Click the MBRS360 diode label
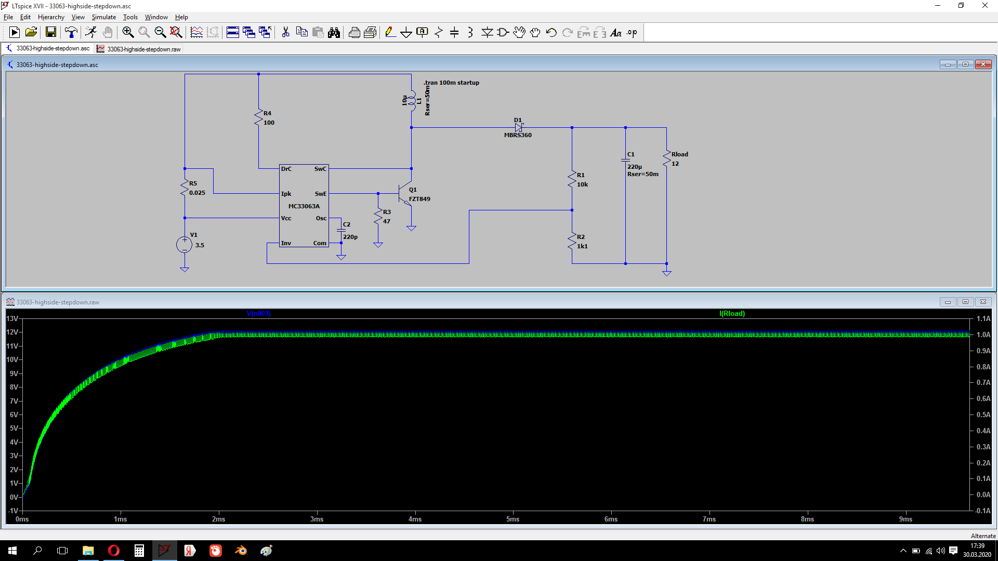The width and height of the screenshot is (998, 561). (x=518, y=135)
